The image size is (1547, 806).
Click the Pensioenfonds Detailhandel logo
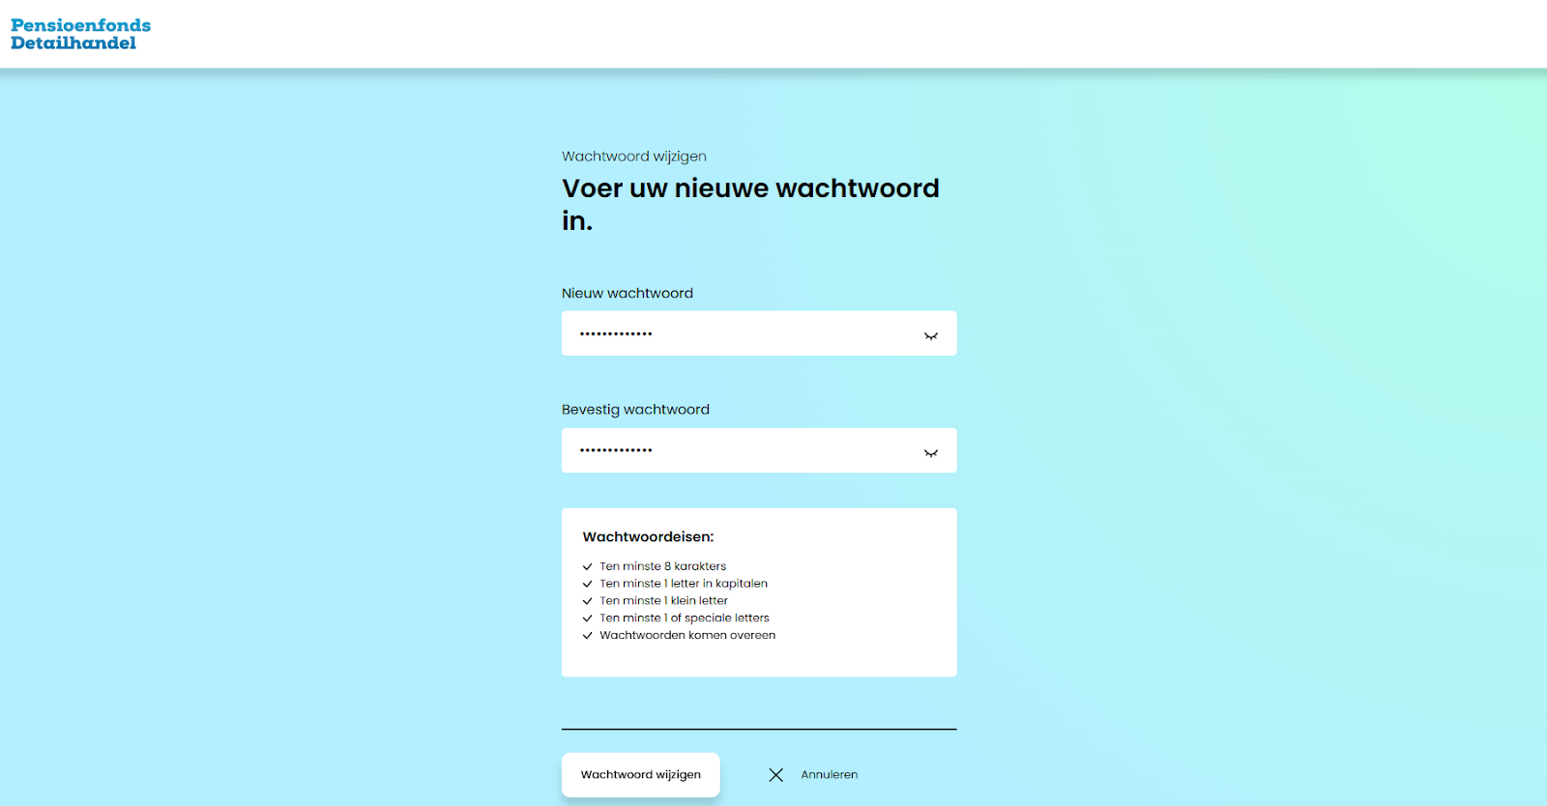(80, 34)
